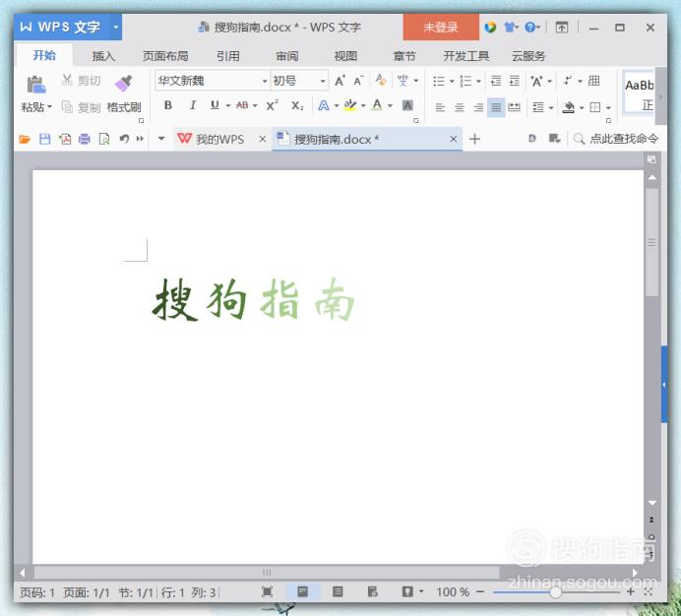The height and width of the screenshot is (616, 681).
Task: Expand the font color dropdown arrow
Action: [390, 105]
